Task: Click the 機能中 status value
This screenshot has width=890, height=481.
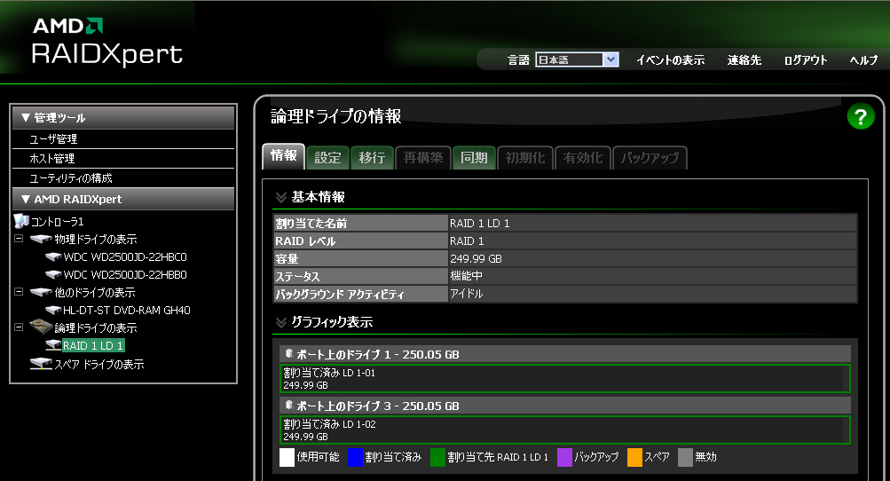Action: pos(466,276)
